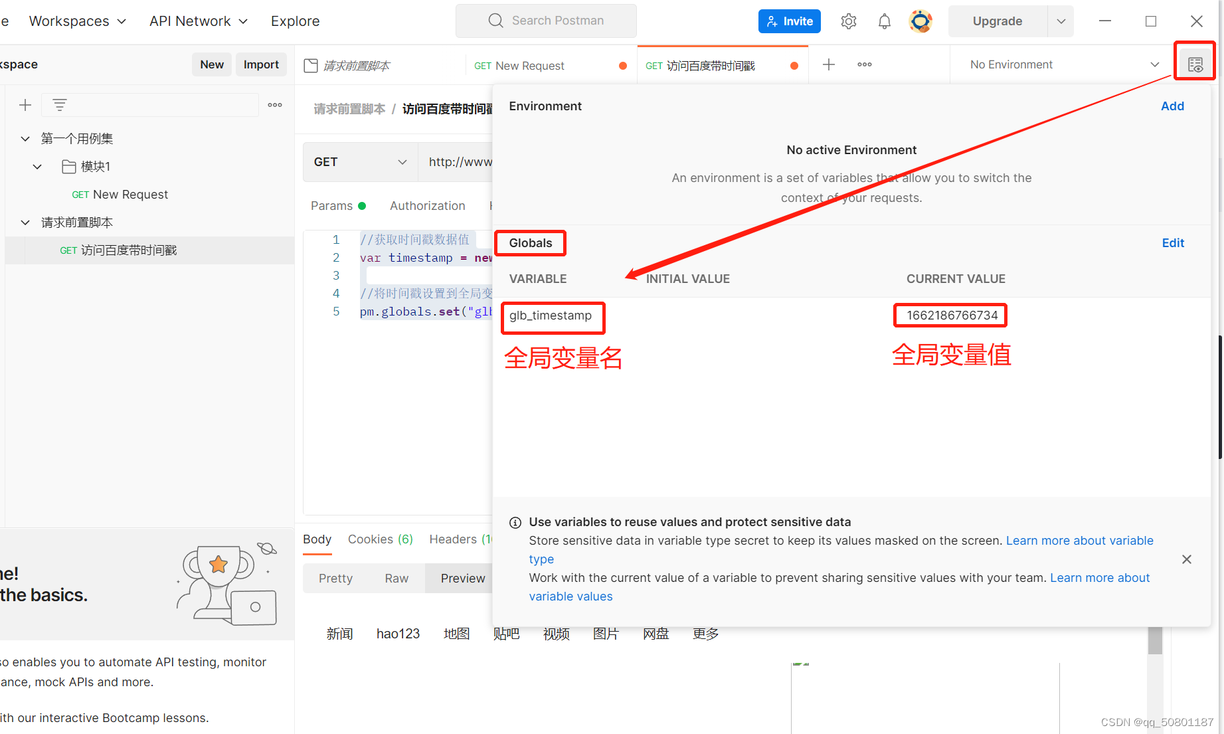
Task: Click the Invite button
Action: point(789,21)
